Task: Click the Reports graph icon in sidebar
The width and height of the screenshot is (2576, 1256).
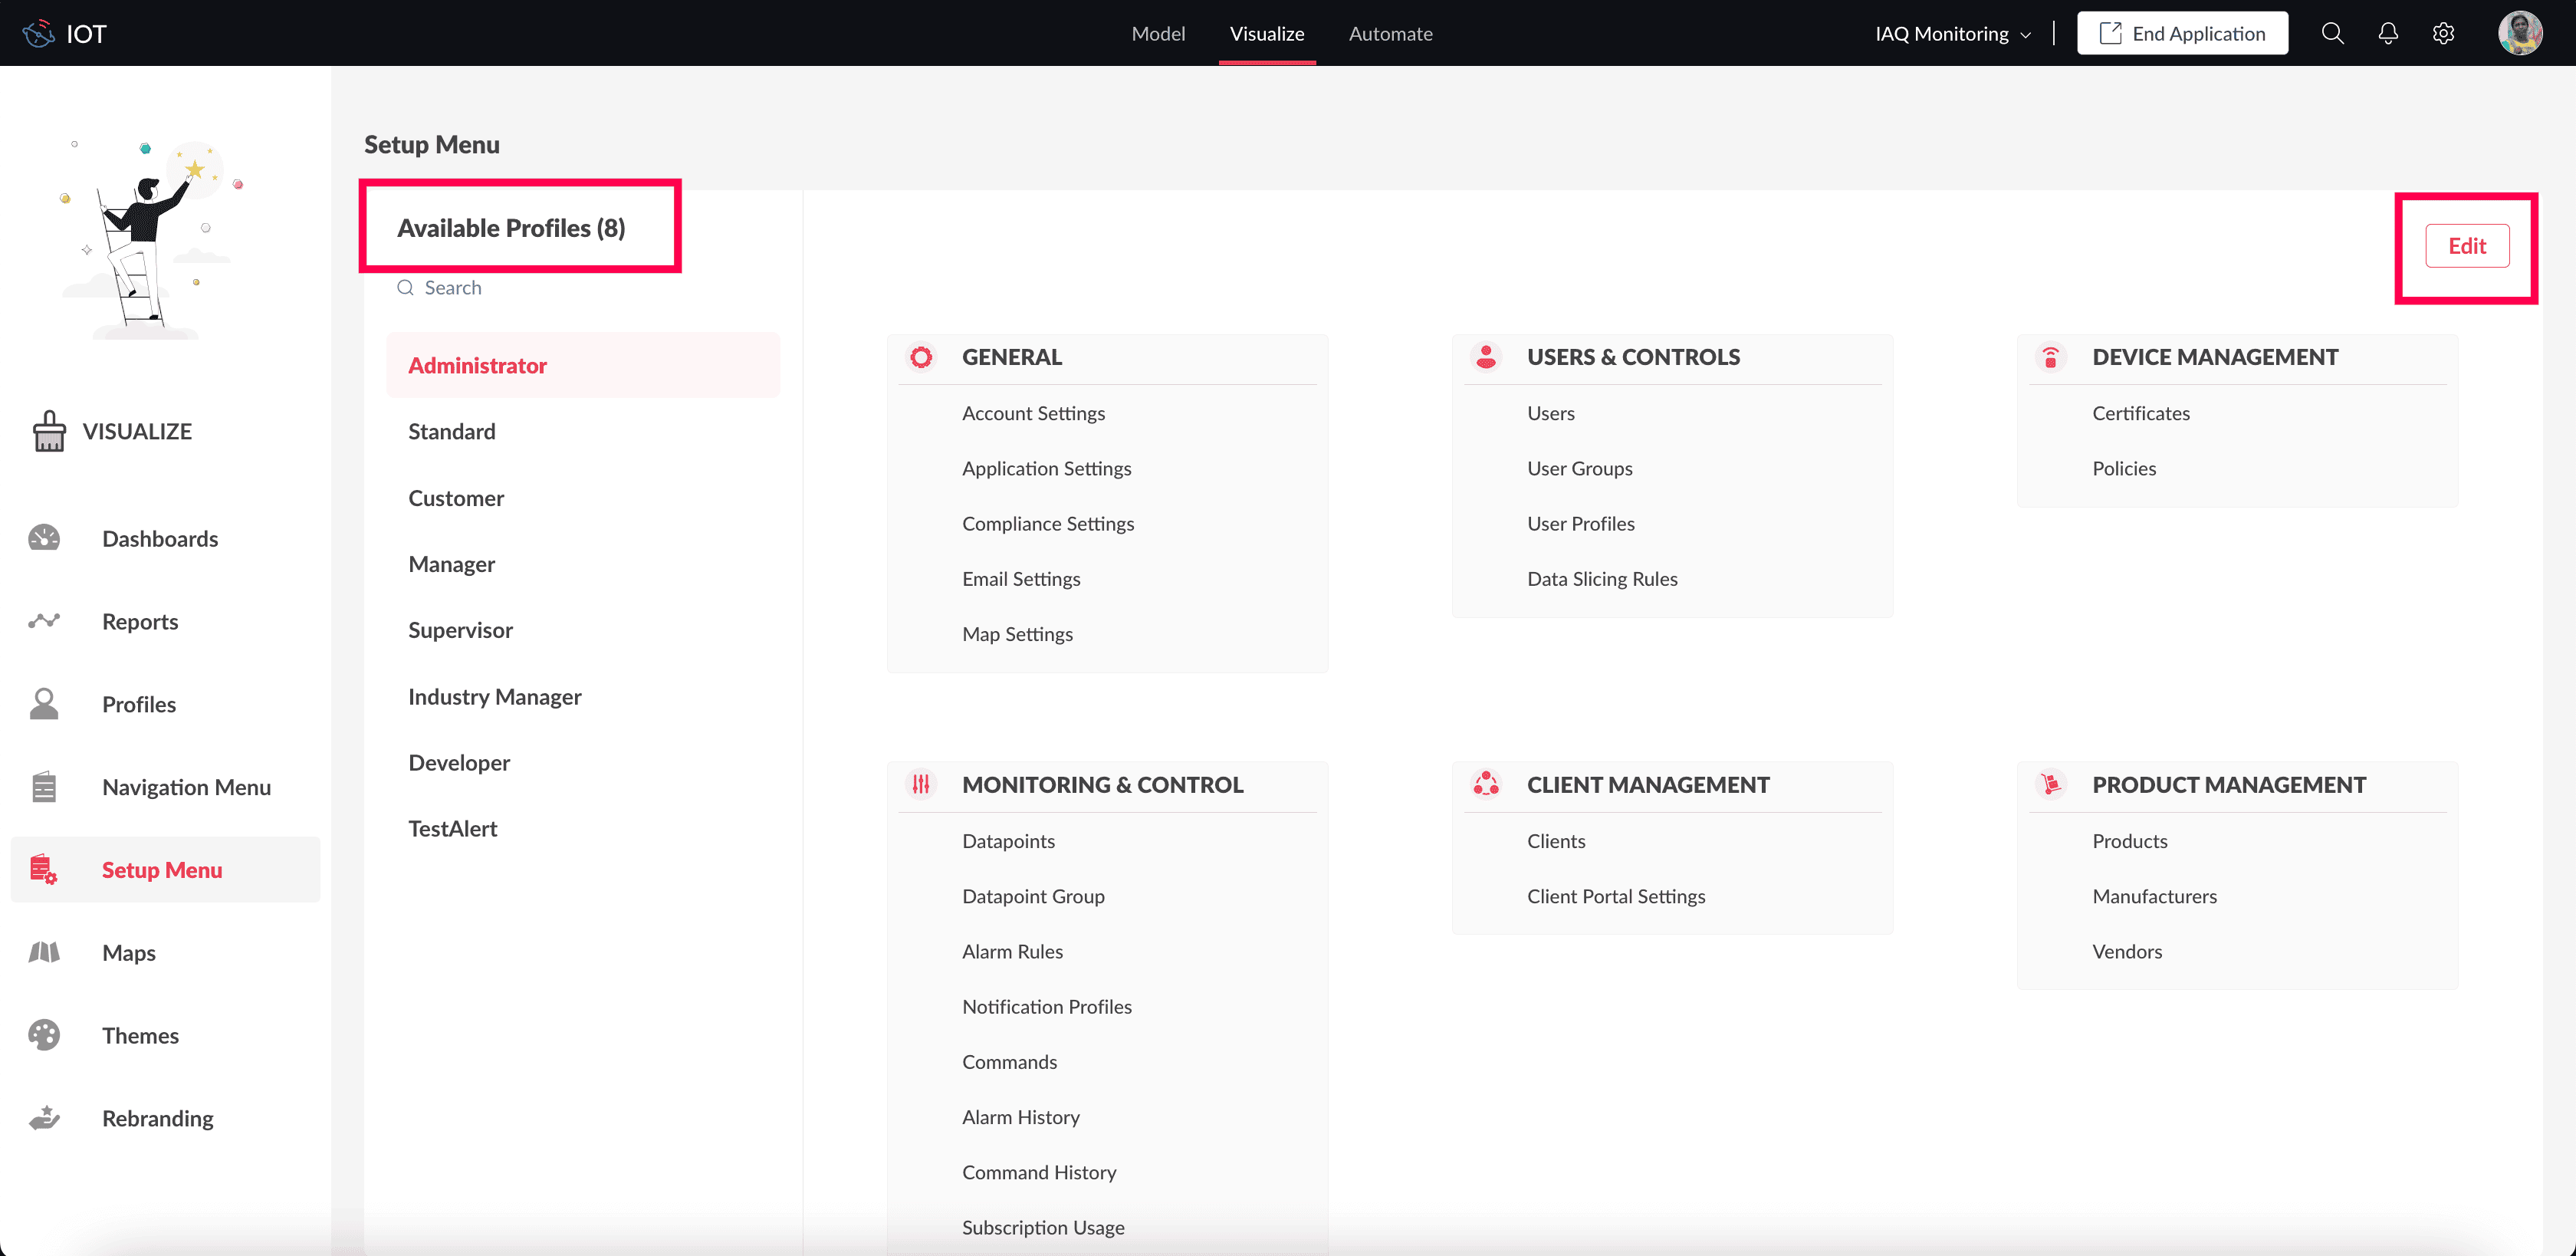Action: tap(44, 621)
